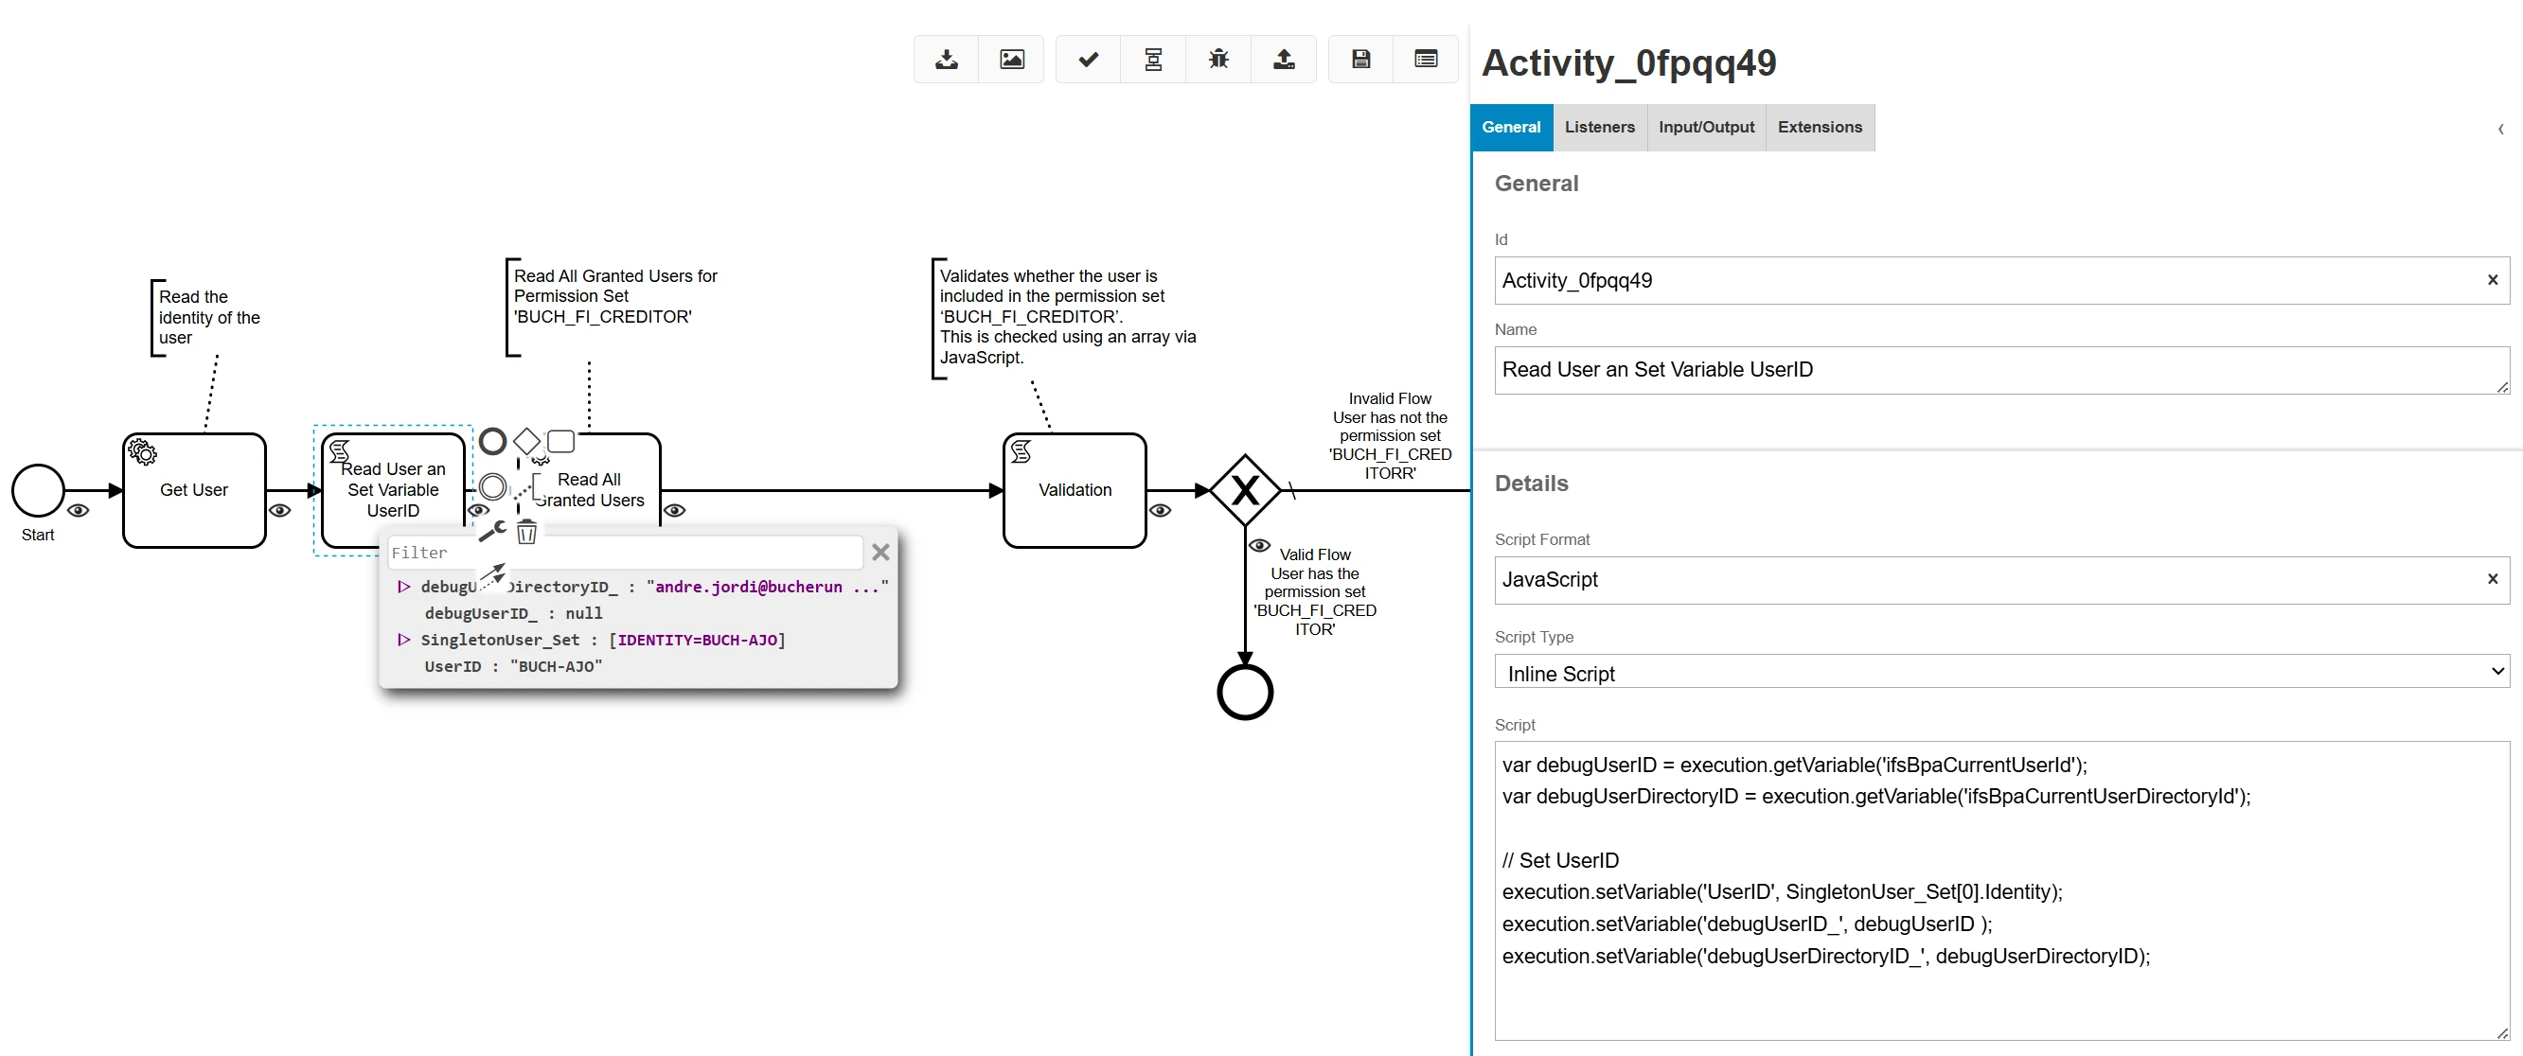Screen dimensions: 2523x1056
Task: Close the variables filter popup
Action: click(880, 553)
